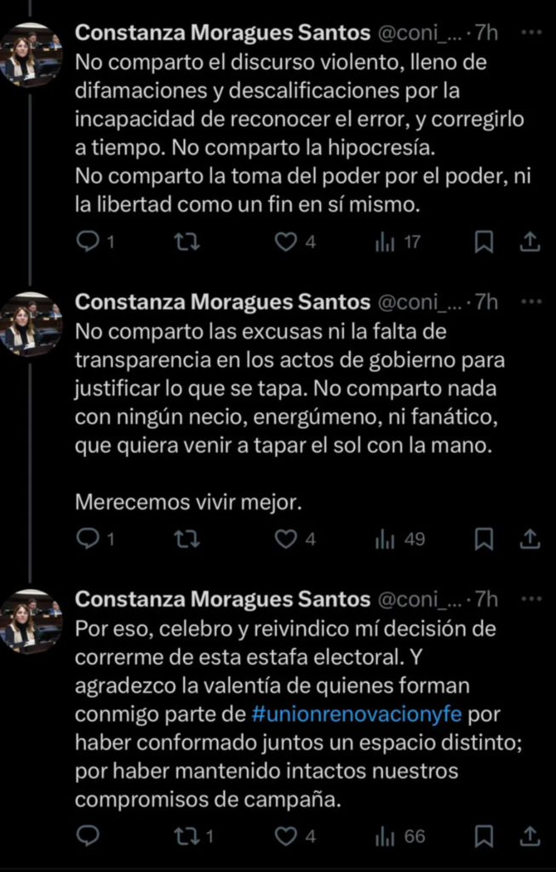View analytics showing 49 views
Image resolution: width=556 pixels, height=872 pixels.
click(385, 539)
